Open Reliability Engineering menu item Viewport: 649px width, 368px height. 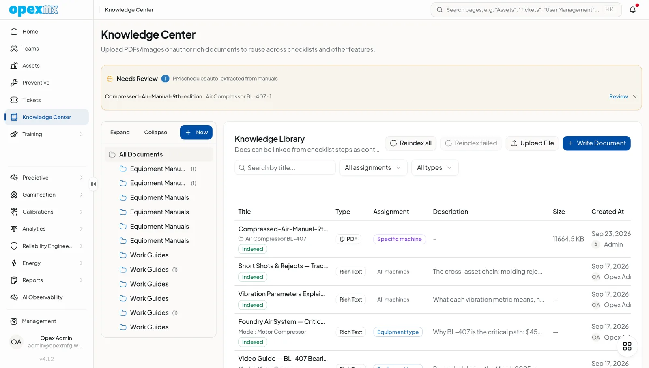tap(47, 246)
